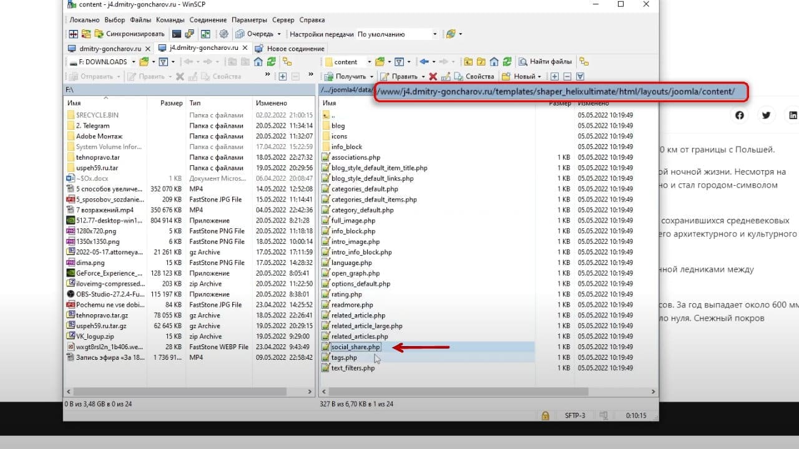The width and height of the screenshot is (799, 449).
Task: Select the open_graph.php file
Action: point(355,273)
